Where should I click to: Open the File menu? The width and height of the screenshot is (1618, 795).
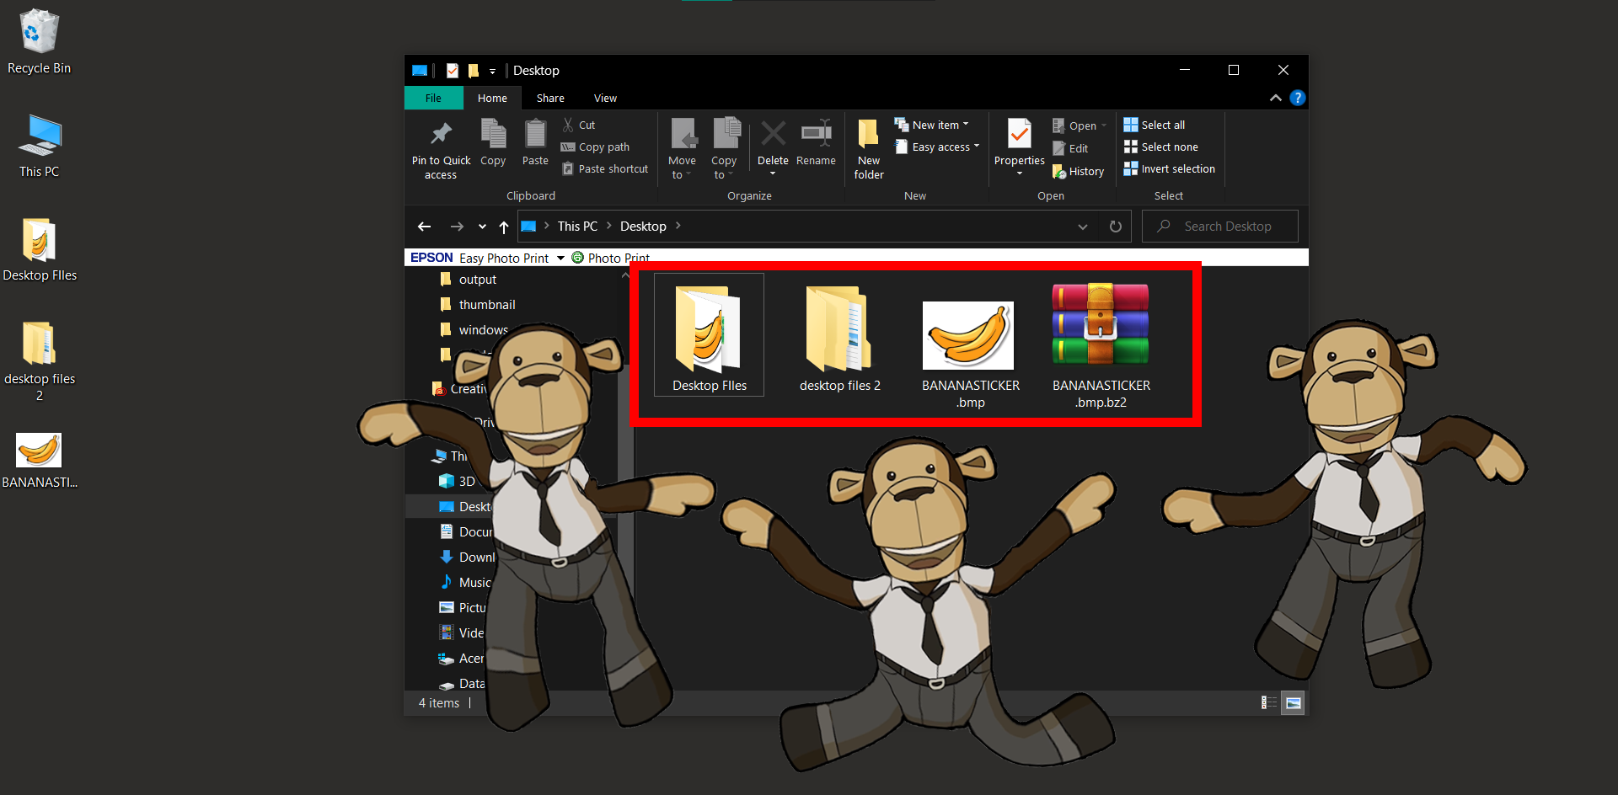pos(433,98)
